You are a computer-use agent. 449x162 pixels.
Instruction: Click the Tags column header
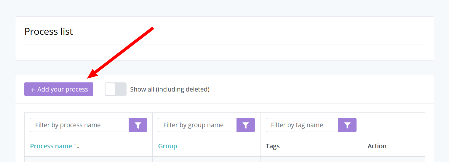[273, 146]
